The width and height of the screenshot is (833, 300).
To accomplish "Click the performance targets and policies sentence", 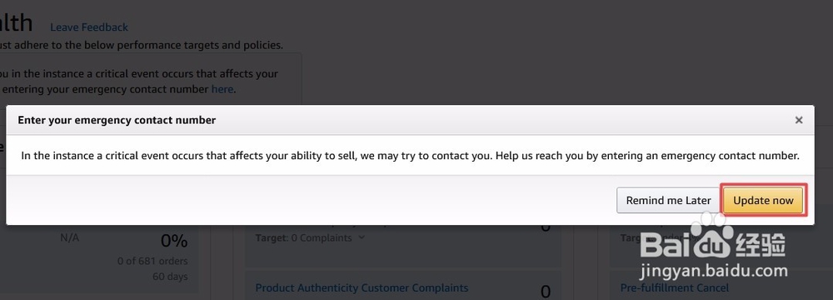I will point(142,45).
